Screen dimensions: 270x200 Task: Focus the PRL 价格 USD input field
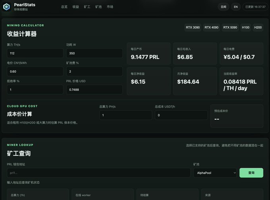tap(94, 89)
